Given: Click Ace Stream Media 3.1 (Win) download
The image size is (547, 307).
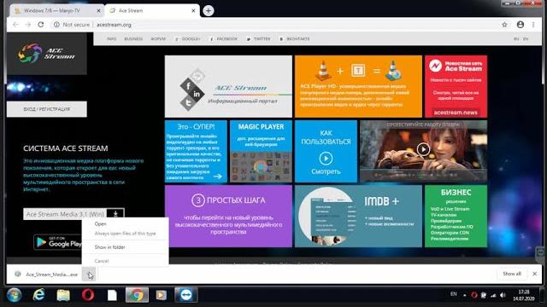Looking at the screenshot, I should pyautogui.click(x=65, y=214).
